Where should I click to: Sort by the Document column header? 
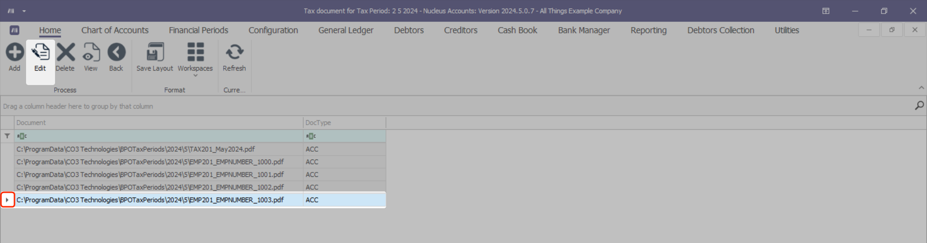pyautogui.click(x=158, y=123)
